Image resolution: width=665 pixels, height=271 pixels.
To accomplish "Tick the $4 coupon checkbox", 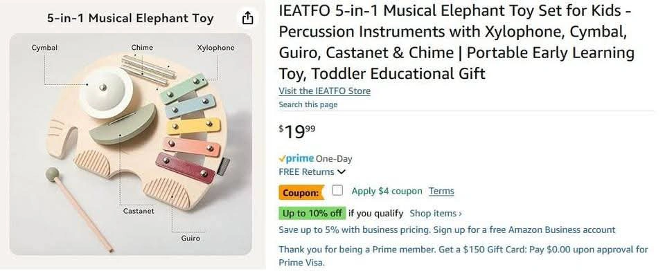I will [337, 191].
